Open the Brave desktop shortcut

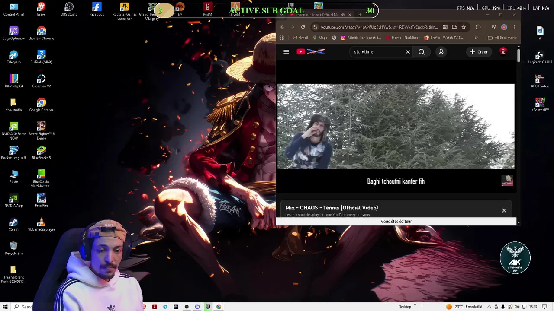coord(41,10)
